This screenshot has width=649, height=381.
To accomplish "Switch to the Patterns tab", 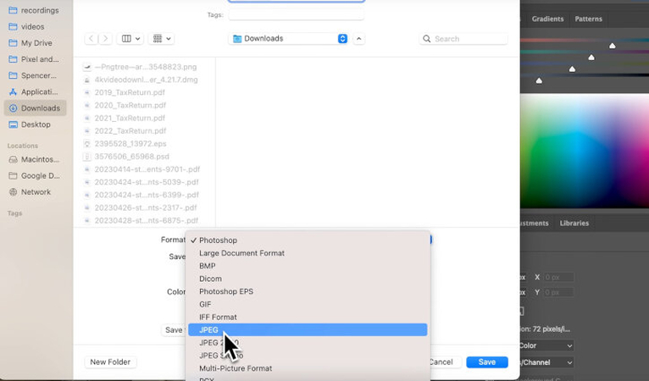I will tap(588, 19).
